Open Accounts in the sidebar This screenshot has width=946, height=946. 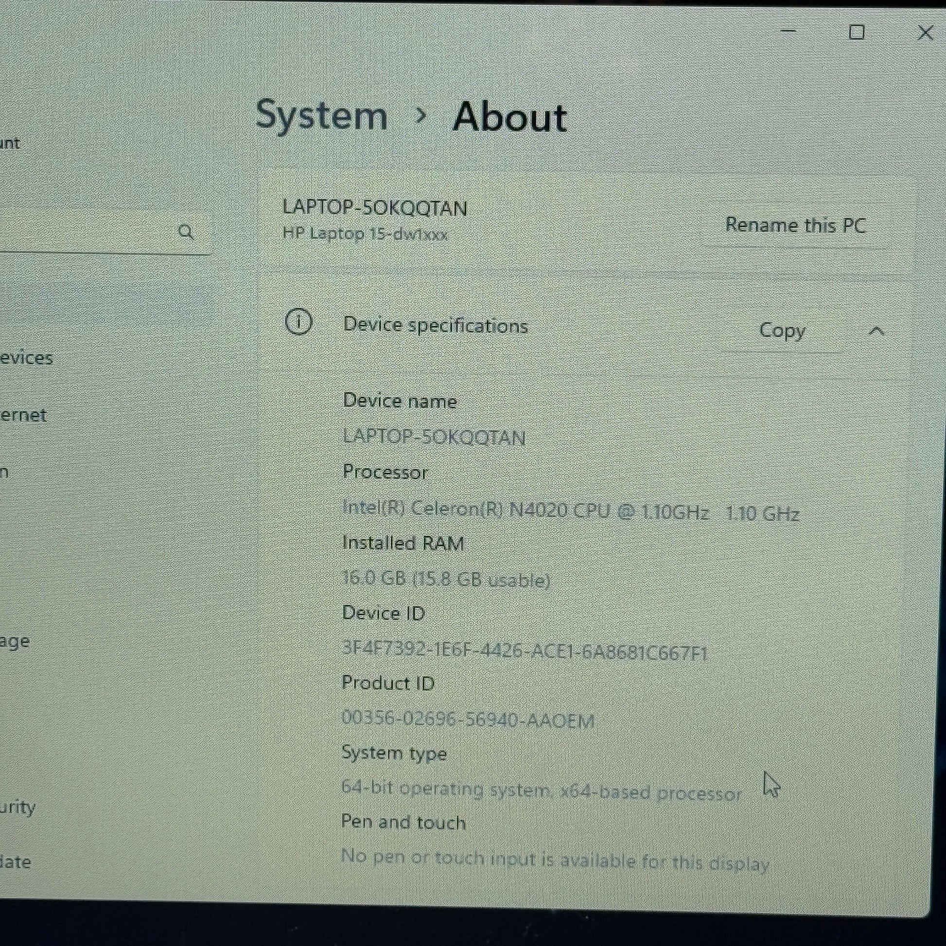10,143
